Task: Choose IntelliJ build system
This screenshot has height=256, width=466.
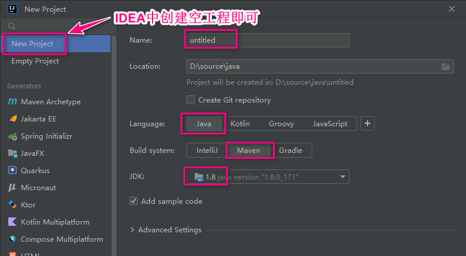Action: pos(207,151)
